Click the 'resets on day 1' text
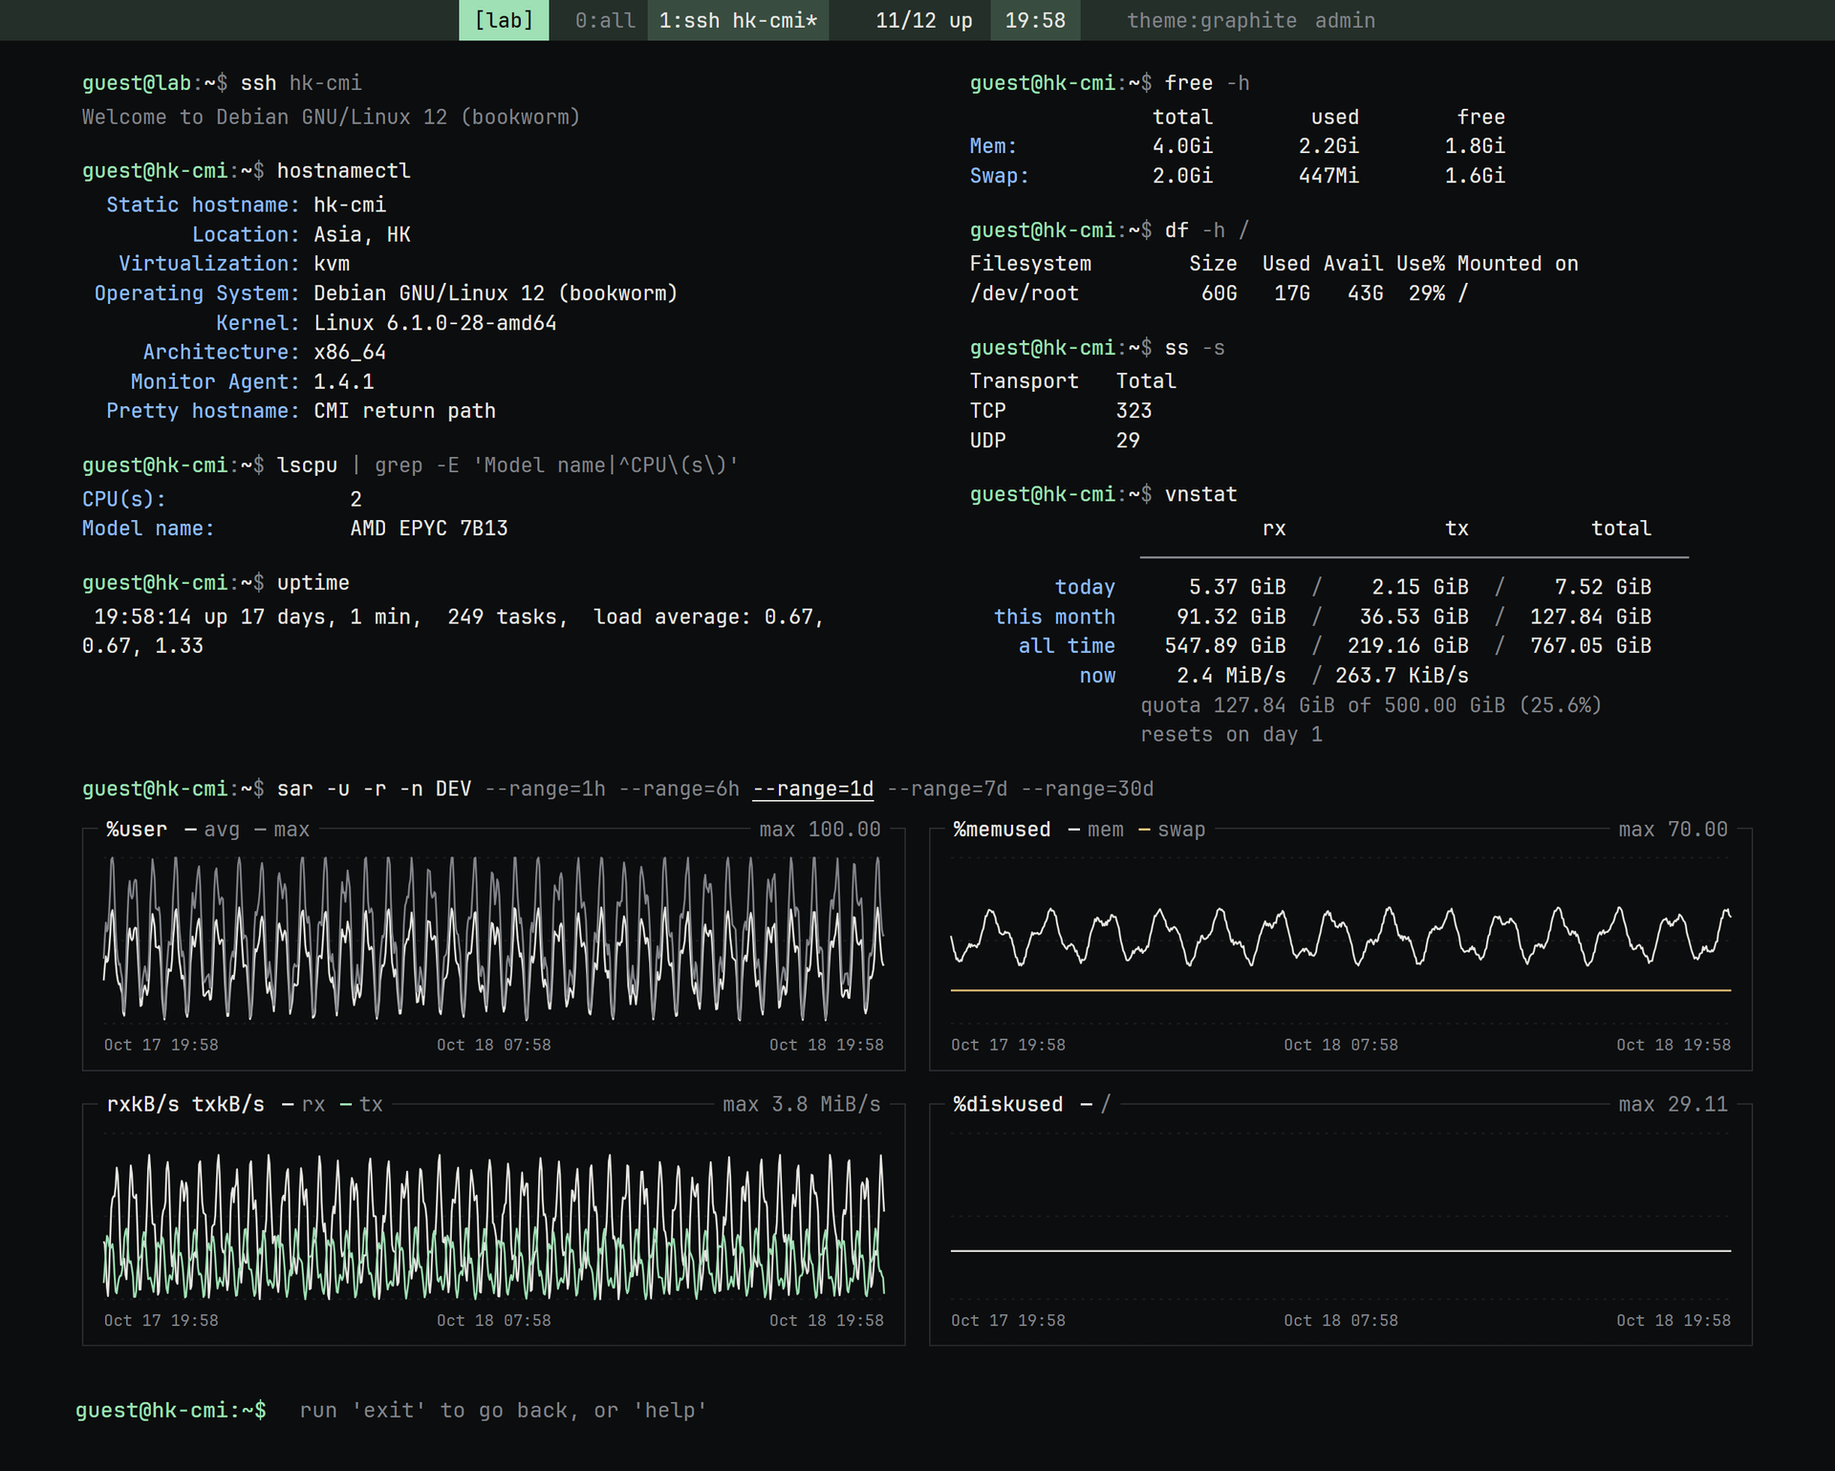 click(1231, 735)
